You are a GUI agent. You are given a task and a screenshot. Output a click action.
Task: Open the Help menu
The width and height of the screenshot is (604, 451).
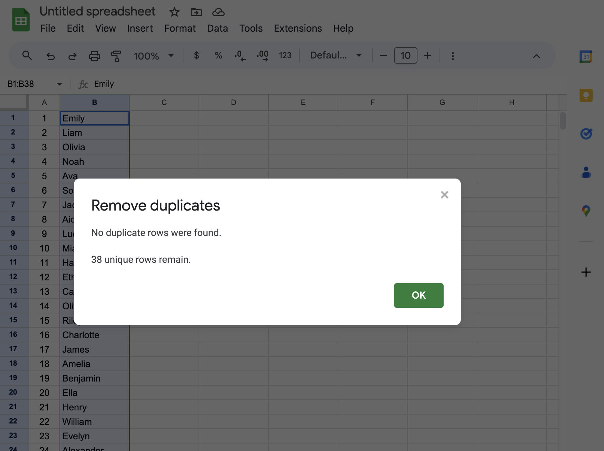coord(343,28)
